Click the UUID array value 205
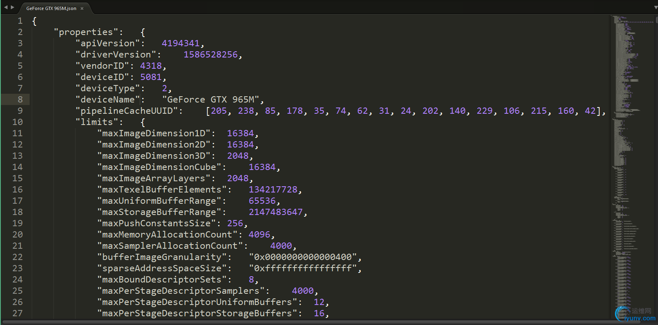This screenshot has height=325, width=658. coord(219,111)
